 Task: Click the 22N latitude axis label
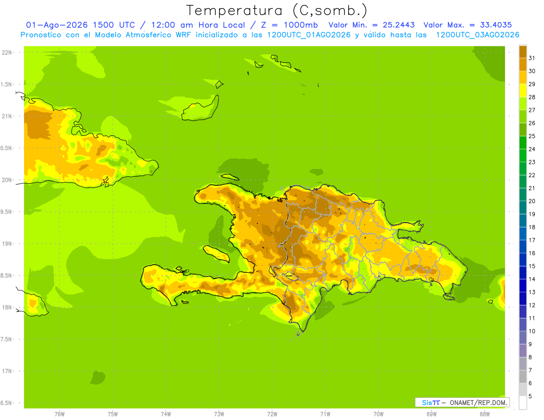click(8, 52)
